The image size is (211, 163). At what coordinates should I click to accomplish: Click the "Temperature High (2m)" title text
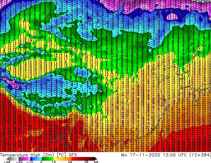pos(27,155)
